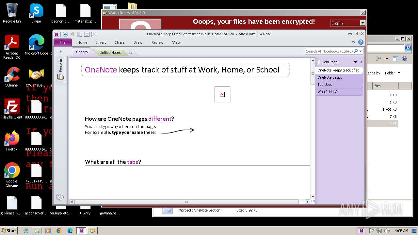Click the broken image placeholder on page

(x=222, y=94)
